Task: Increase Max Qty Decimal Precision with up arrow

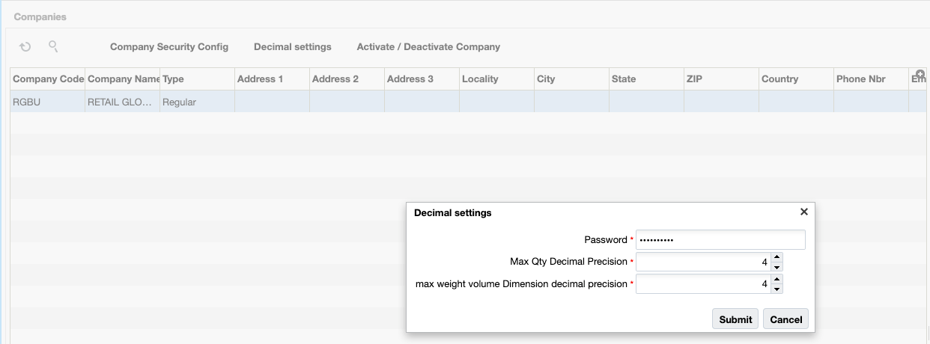Action: (x=776, y=258)
